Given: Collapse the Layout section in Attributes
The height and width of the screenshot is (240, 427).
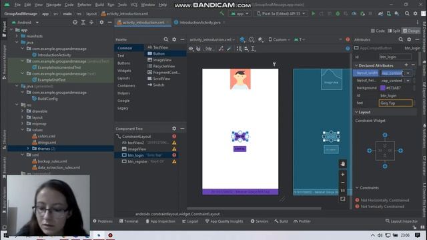Looking at the screenshot, I should coord(356,112).
